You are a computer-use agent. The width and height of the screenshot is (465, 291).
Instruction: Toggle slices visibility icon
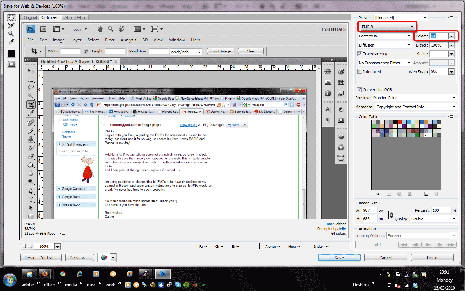(11, 64)
